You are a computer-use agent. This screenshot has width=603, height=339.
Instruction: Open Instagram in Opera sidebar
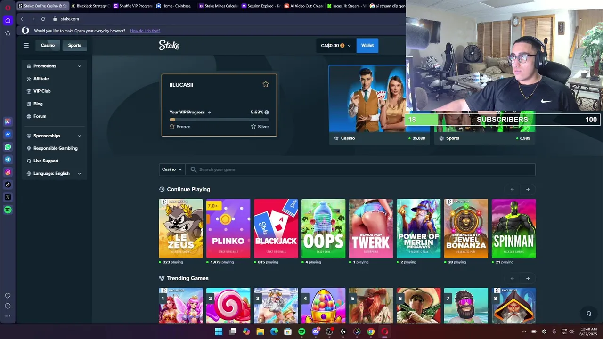click(8, 172)
